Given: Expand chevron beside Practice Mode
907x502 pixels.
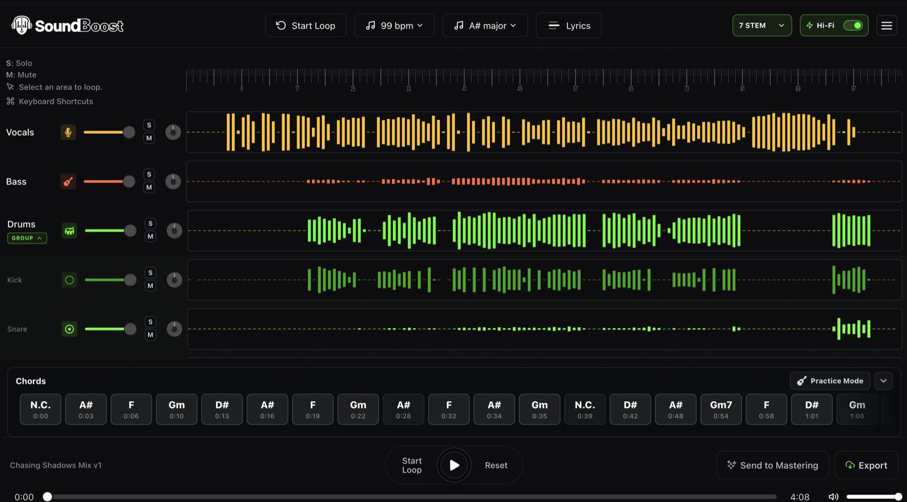Looking at the screenshot, I should point(883,381).
